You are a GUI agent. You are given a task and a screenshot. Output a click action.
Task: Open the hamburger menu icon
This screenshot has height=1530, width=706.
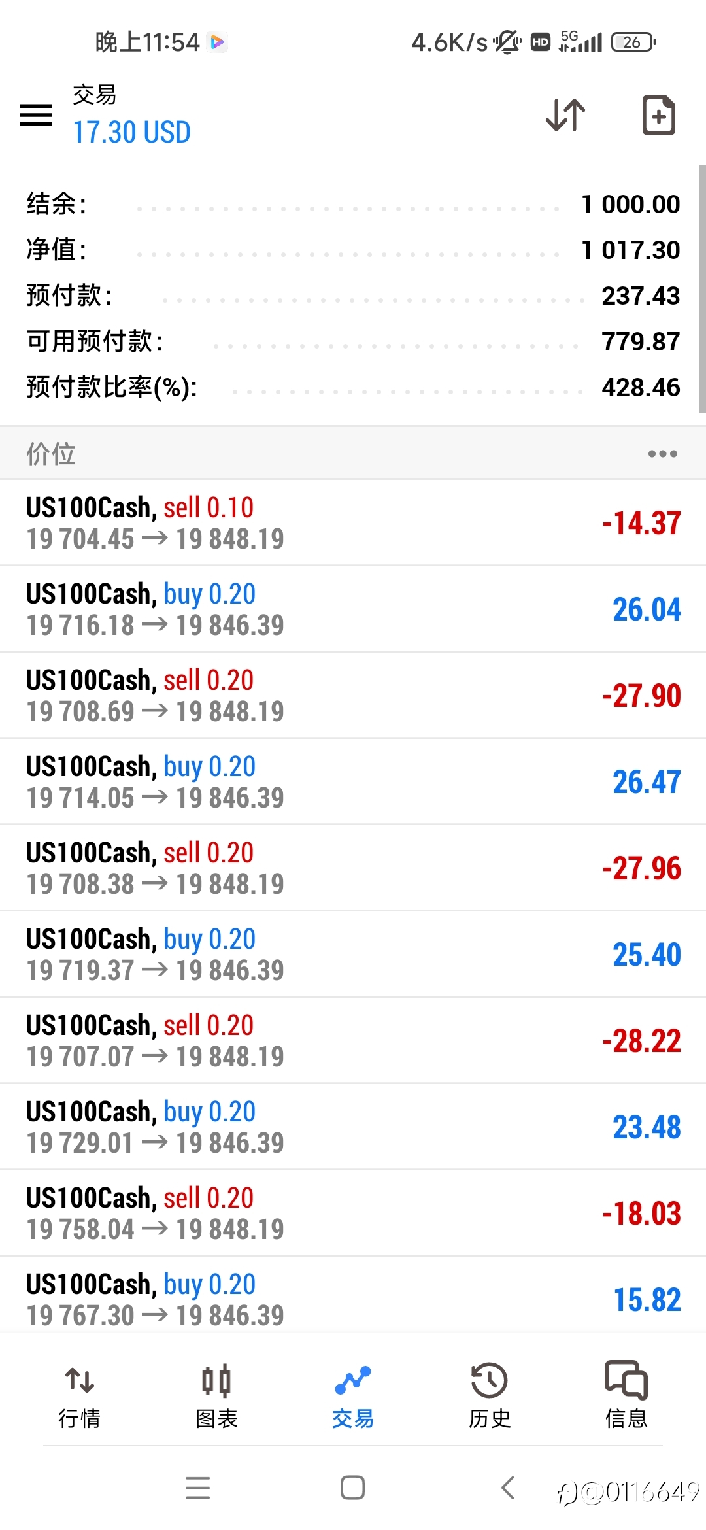[x=36, y=115]
